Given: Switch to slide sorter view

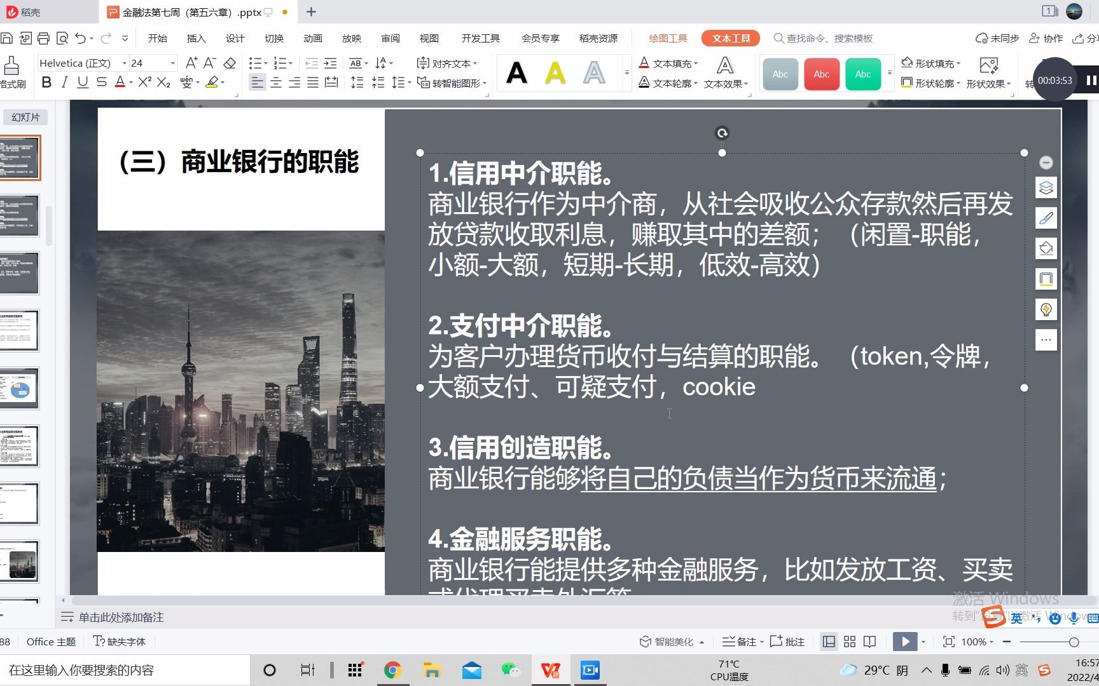Looking at the screenshot, I should coord(850,642).
